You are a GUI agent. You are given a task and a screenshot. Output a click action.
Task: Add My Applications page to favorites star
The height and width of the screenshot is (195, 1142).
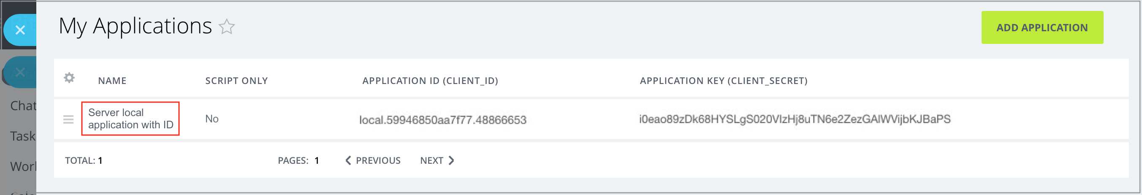tap(227, 27)
